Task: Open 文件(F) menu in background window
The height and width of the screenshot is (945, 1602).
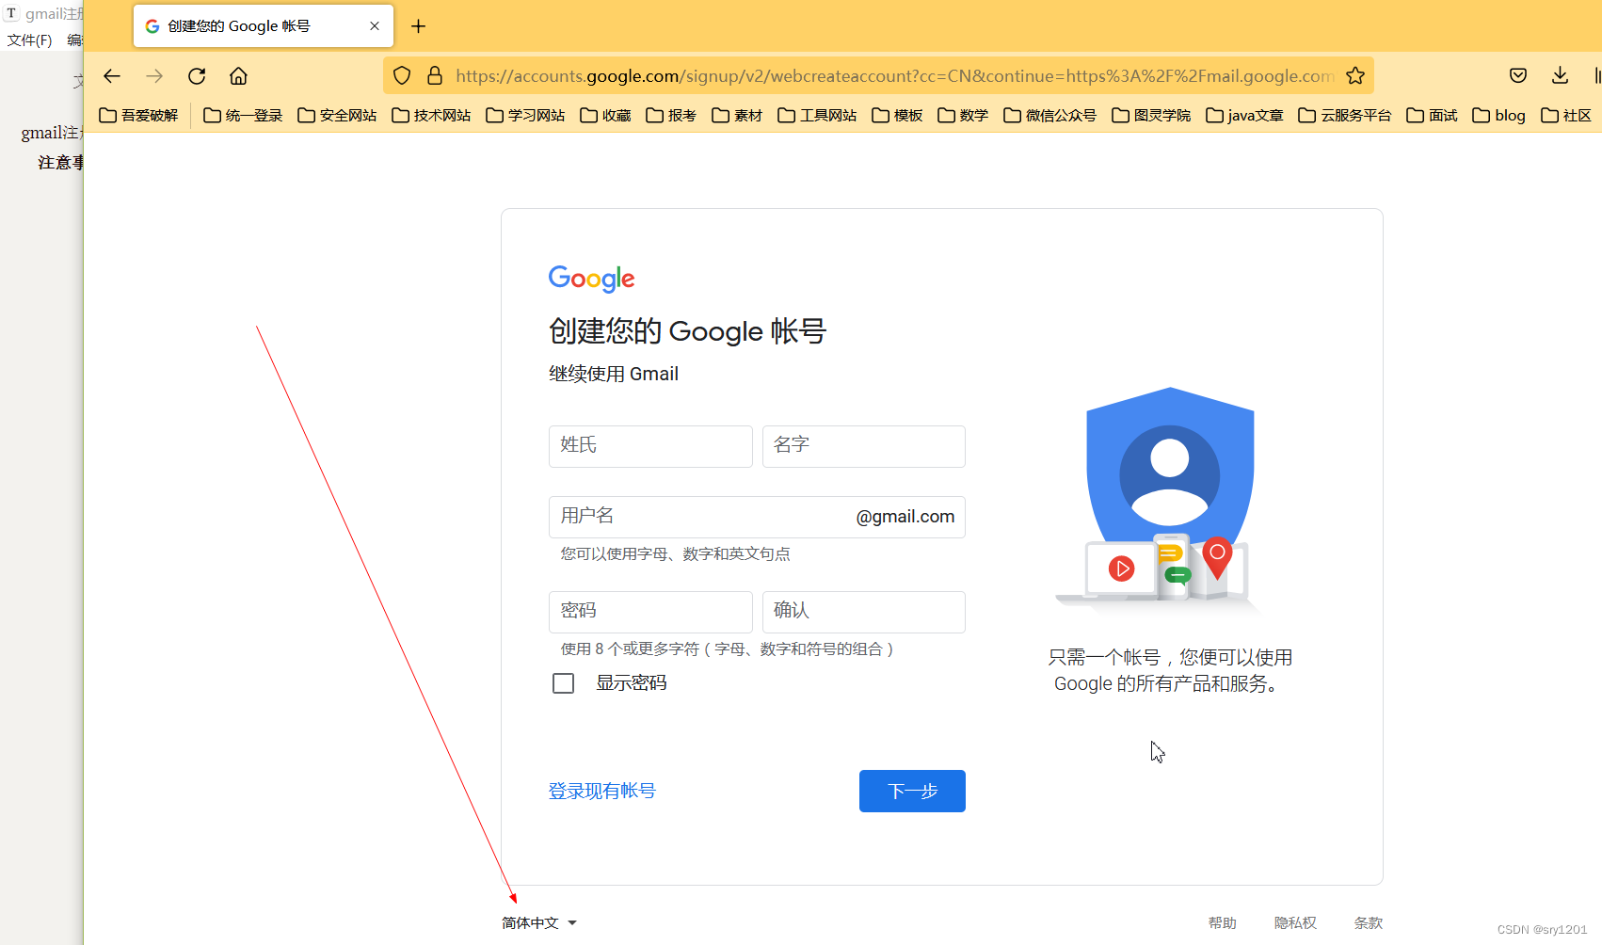Action: [x=29, y=40]
